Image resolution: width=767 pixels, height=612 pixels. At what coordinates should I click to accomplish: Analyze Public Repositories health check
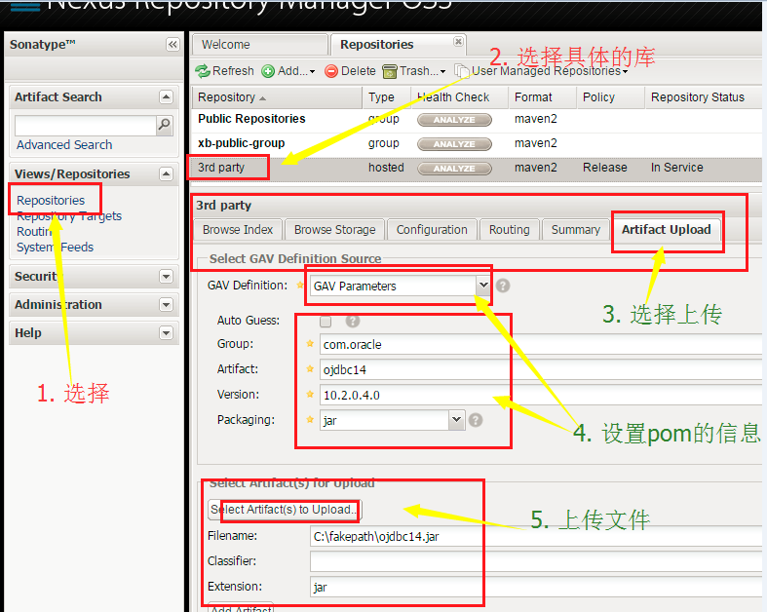pyautogui.click(x=454, y=120)
